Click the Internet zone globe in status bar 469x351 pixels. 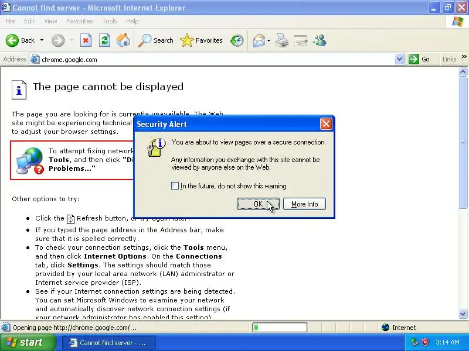[386, 328]
